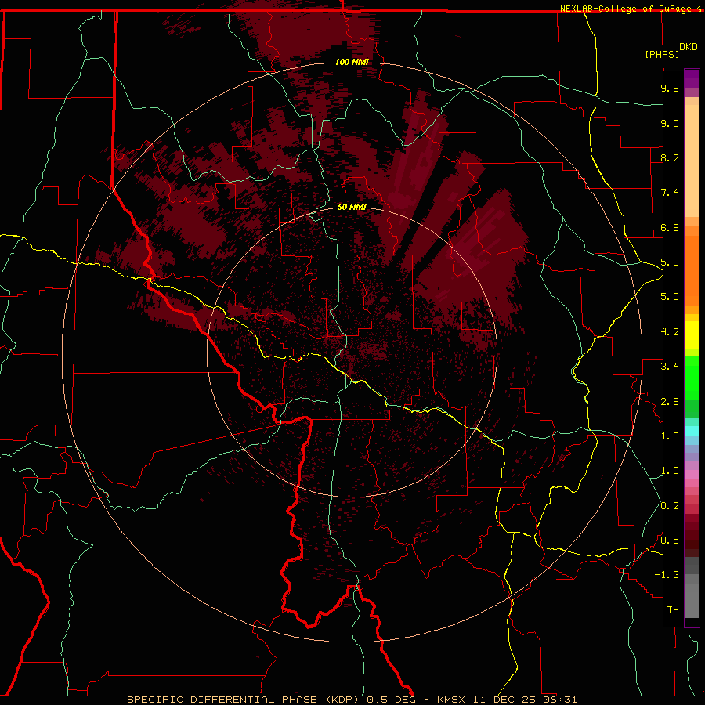Click the KMSX radar site identifier
705x705 pixels.
pyautogui.click(x=451, y=700)
